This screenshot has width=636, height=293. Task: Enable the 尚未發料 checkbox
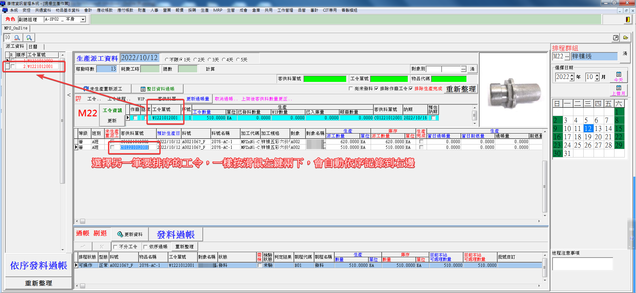click(x=351, y=88)
